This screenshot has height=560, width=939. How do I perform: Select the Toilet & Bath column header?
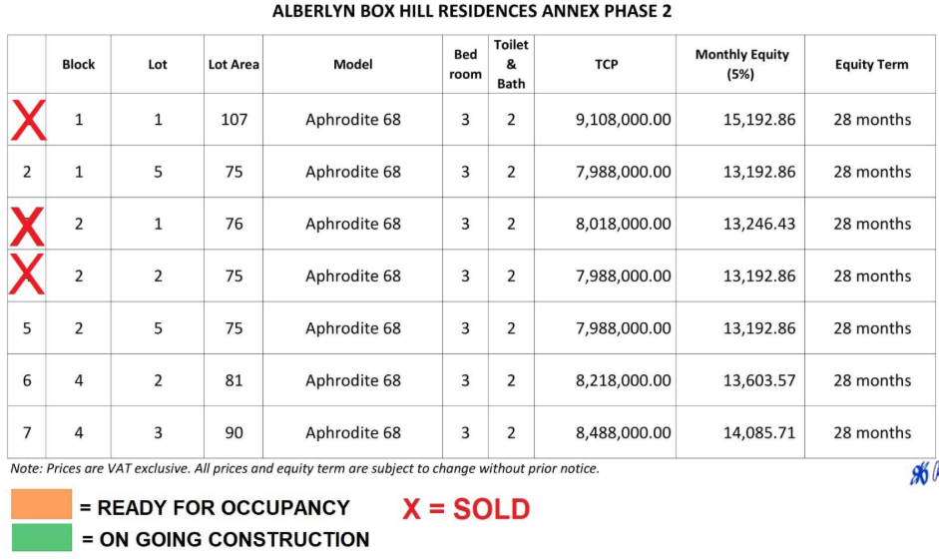(x=511, y=65)
